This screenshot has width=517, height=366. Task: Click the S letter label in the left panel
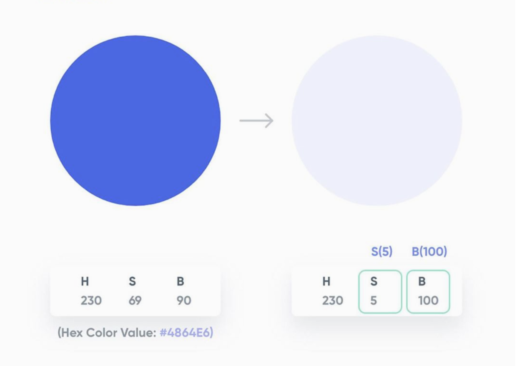pos(132,282)
